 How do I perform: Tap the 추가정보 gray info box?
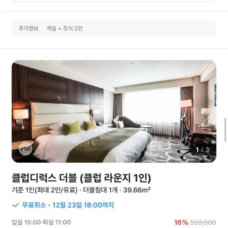[114, 28]
